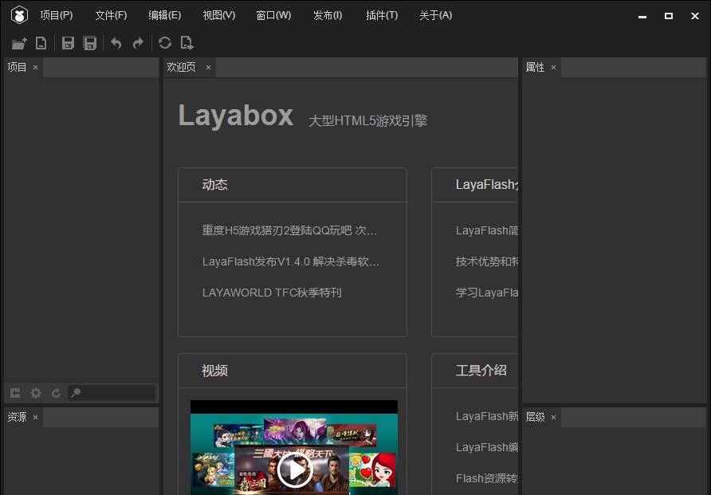This screenshot has height=495, width=711.
Task: Open the 技术优势和 link
Action: 487,261
